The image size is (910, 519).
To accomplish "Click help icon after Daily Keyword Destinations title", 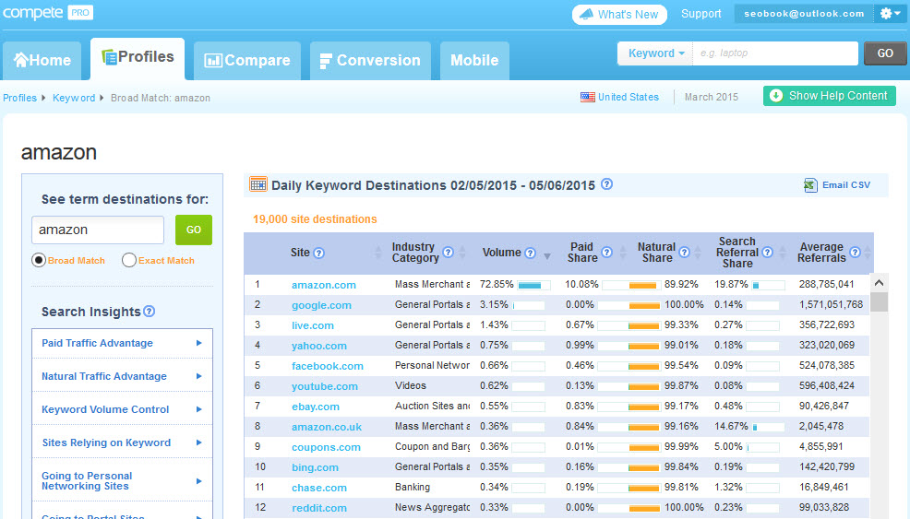I will (606, 184).
